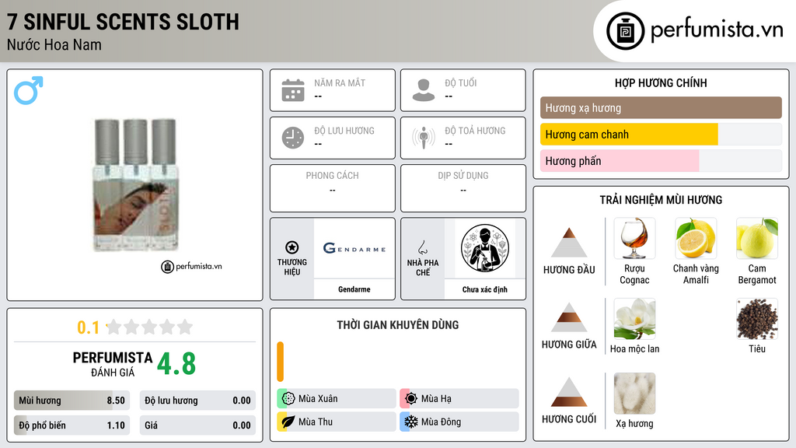The width and height of the screenshot is (796, 448).
Task: Click the Độ phổ biến 1.10 score bar
Action: 72,425
